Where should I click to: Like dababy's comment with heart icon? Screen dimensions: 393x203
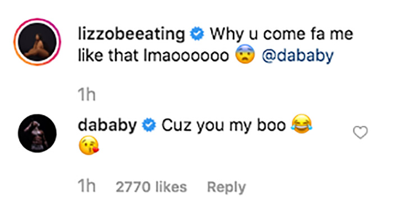pos(360,132)
